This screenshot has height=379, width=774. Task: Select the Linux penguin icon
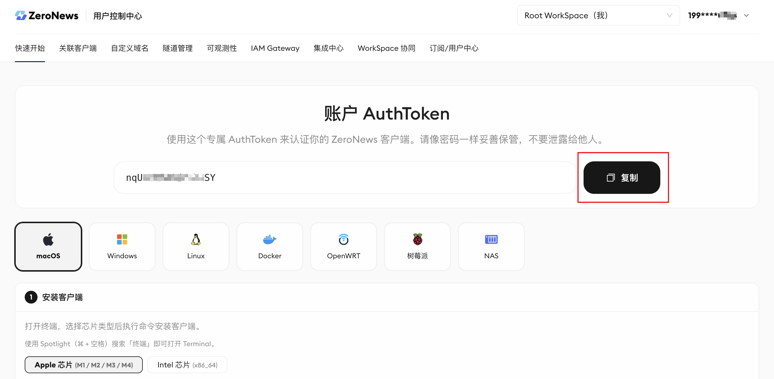click(x=196, y=239)
